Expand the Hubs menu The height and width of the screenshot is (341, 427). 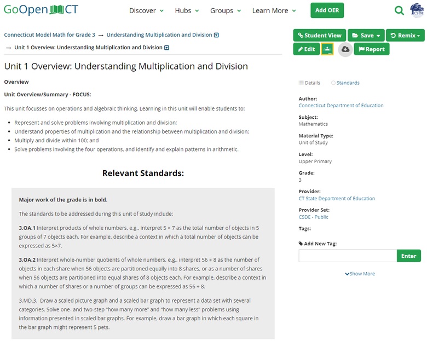187,10
